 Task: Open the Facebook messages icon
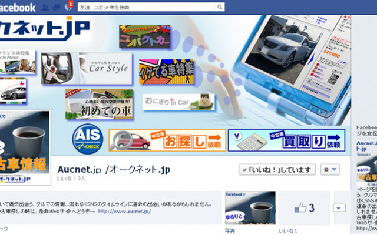tap(57, 8)
